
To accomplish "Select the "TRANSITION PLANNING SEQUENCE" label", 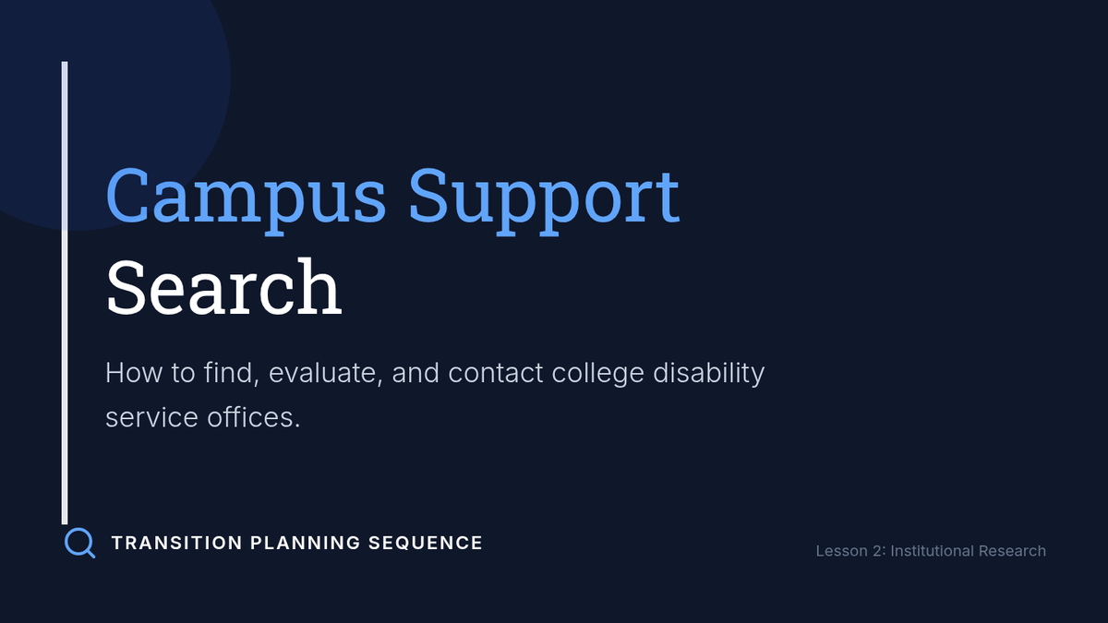I will (x=297, y=544).
